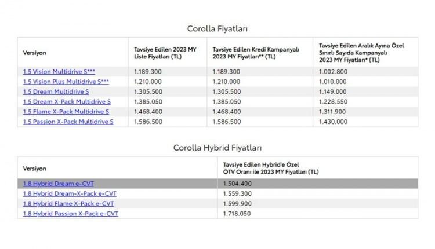Select the credit campaign price 1.586.500
This screenshot has width=435, height=249.
click(227, 122)
